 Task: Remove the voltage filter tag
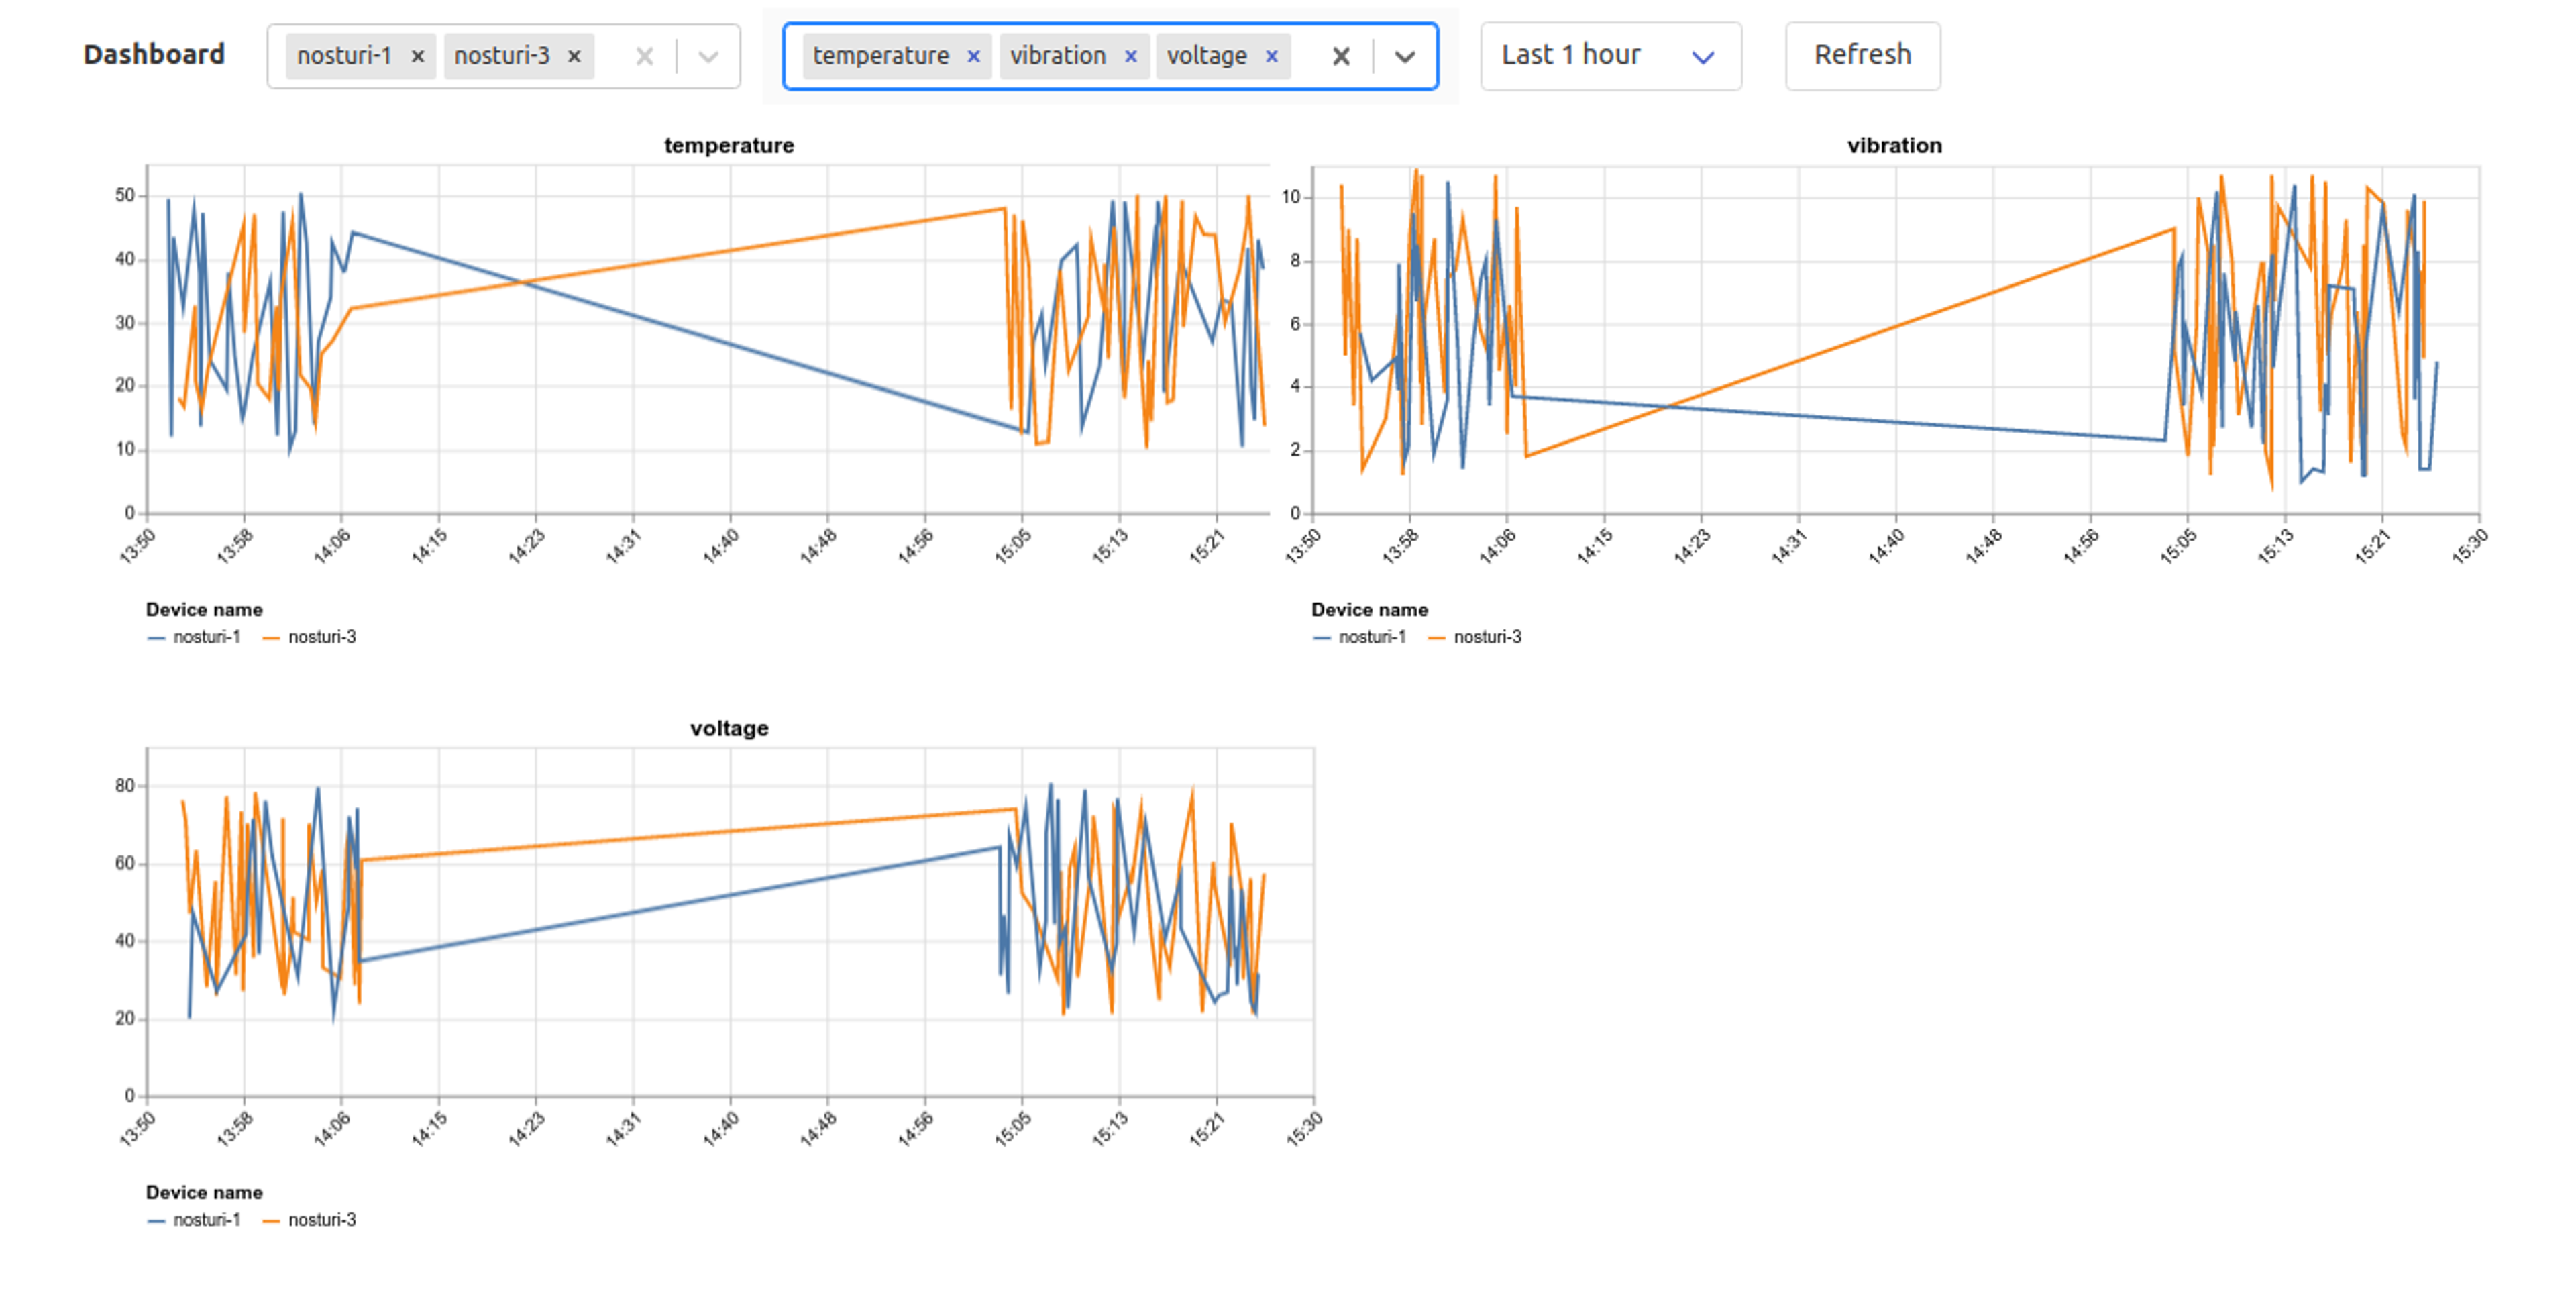tap(1268, 53)
